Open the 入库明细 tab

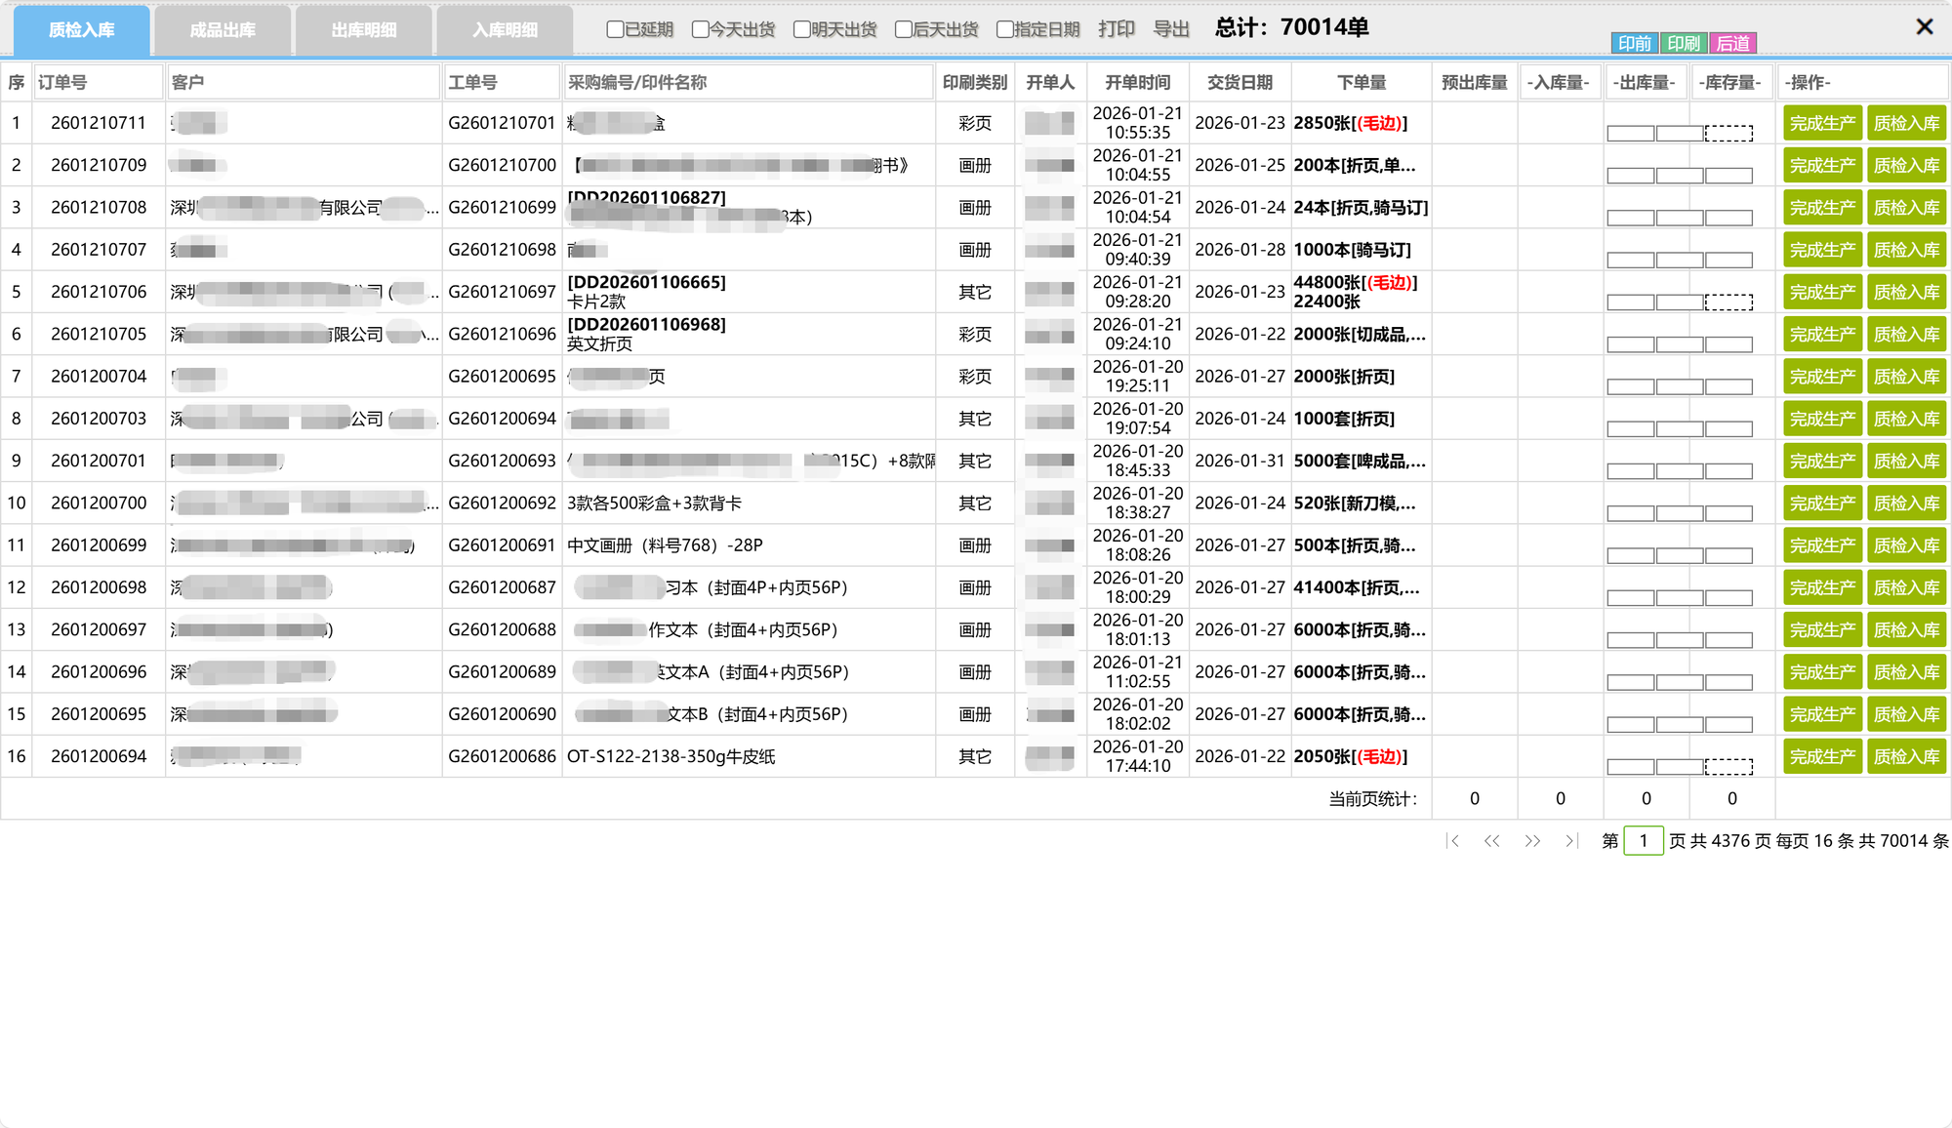(x=505, y=30)
